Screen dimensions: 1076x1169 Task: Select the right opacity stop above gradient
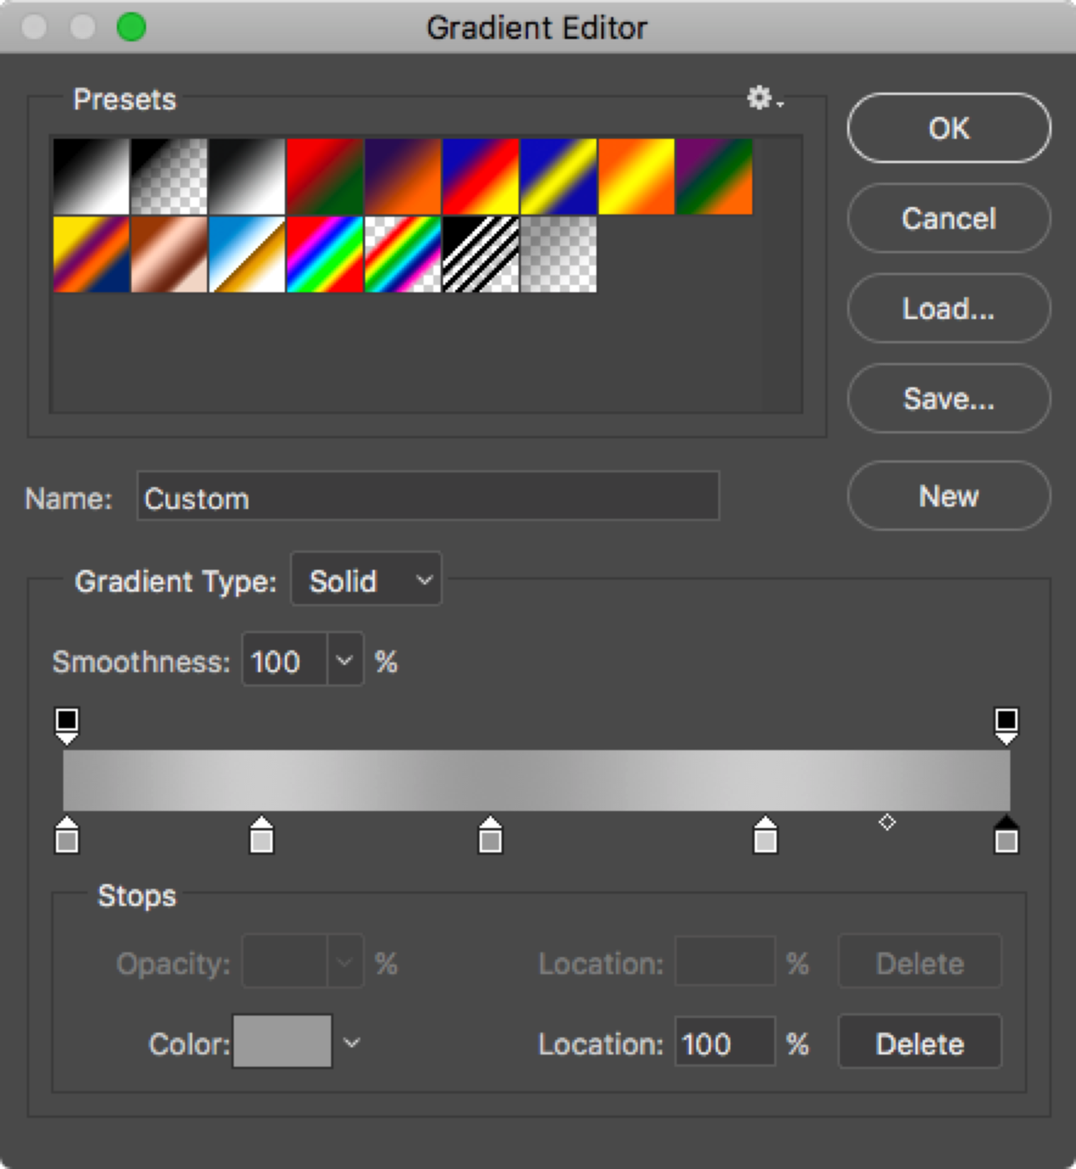(1006, 725)
